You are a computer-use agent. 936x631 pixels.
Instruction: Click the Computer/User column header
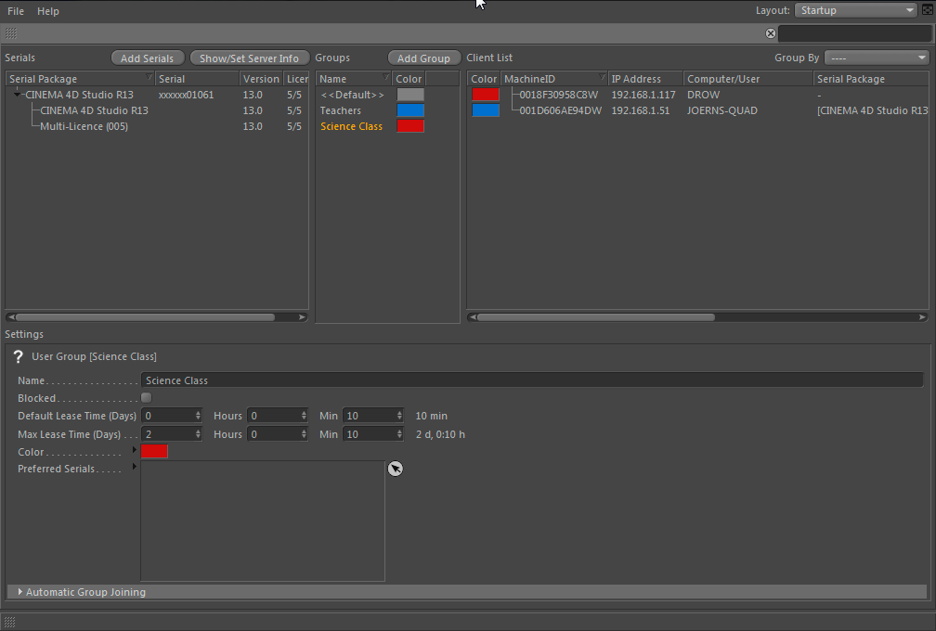[748, 79]
